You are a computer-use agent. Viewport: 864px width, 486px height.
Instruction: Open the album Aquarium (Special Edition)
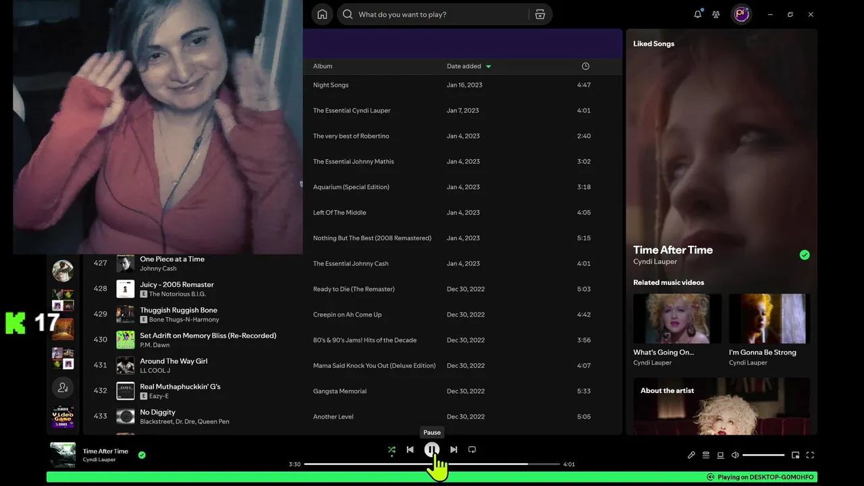pyautogui.click(x=351, y=187)
